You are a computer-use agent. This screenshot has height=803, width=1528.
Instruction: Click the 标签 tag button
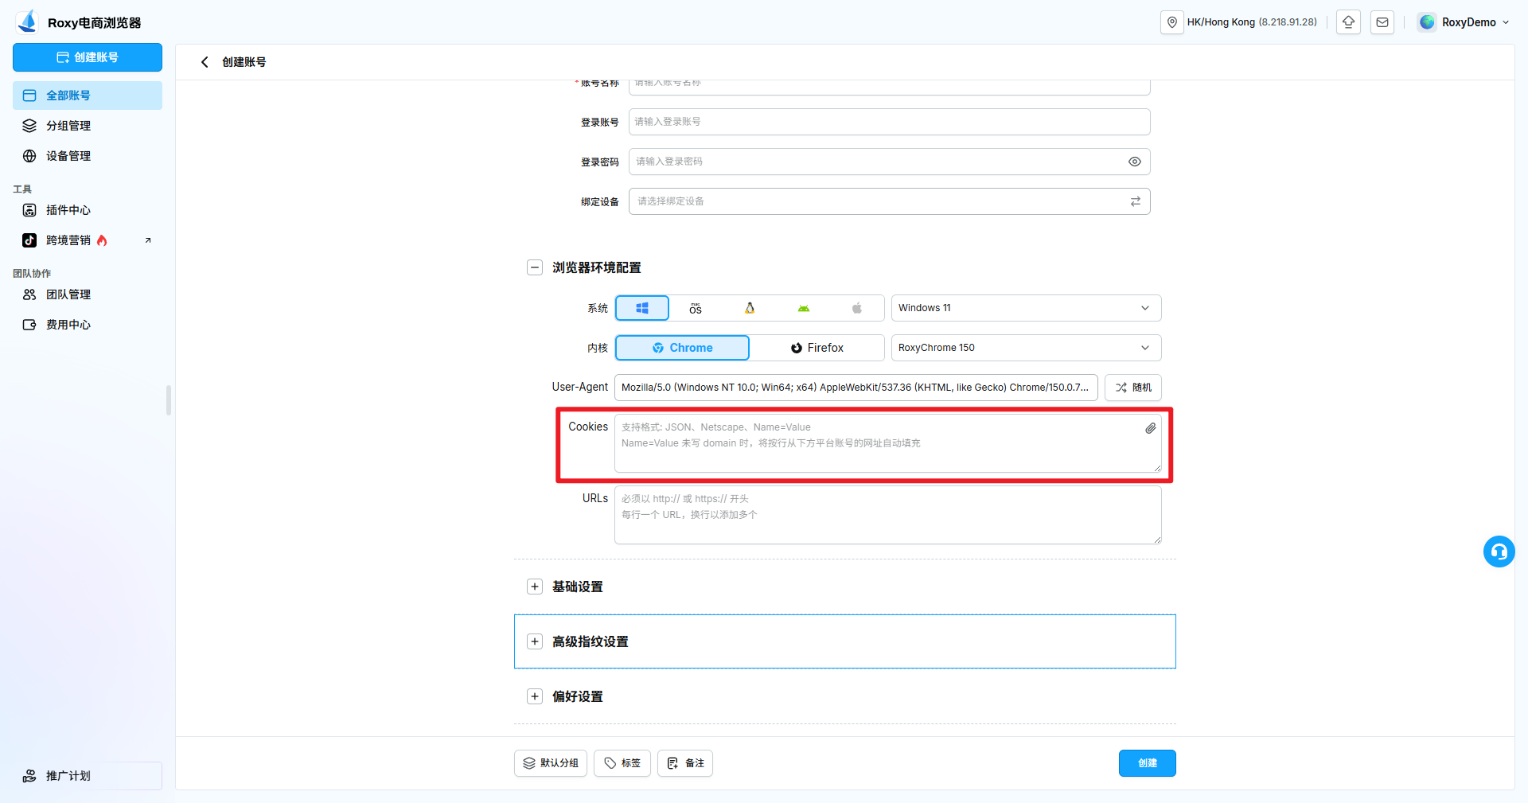click(x=622, y=763)
